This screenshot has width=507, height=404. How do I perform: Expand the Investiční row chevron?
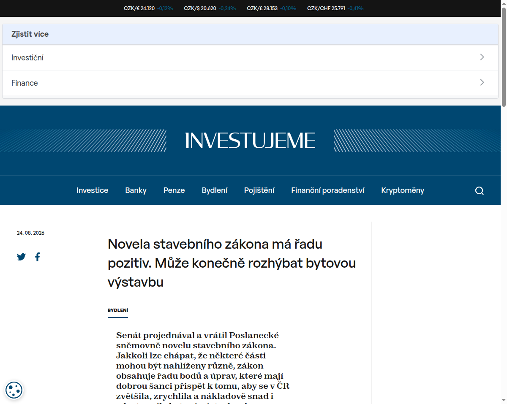pos(482,57)
